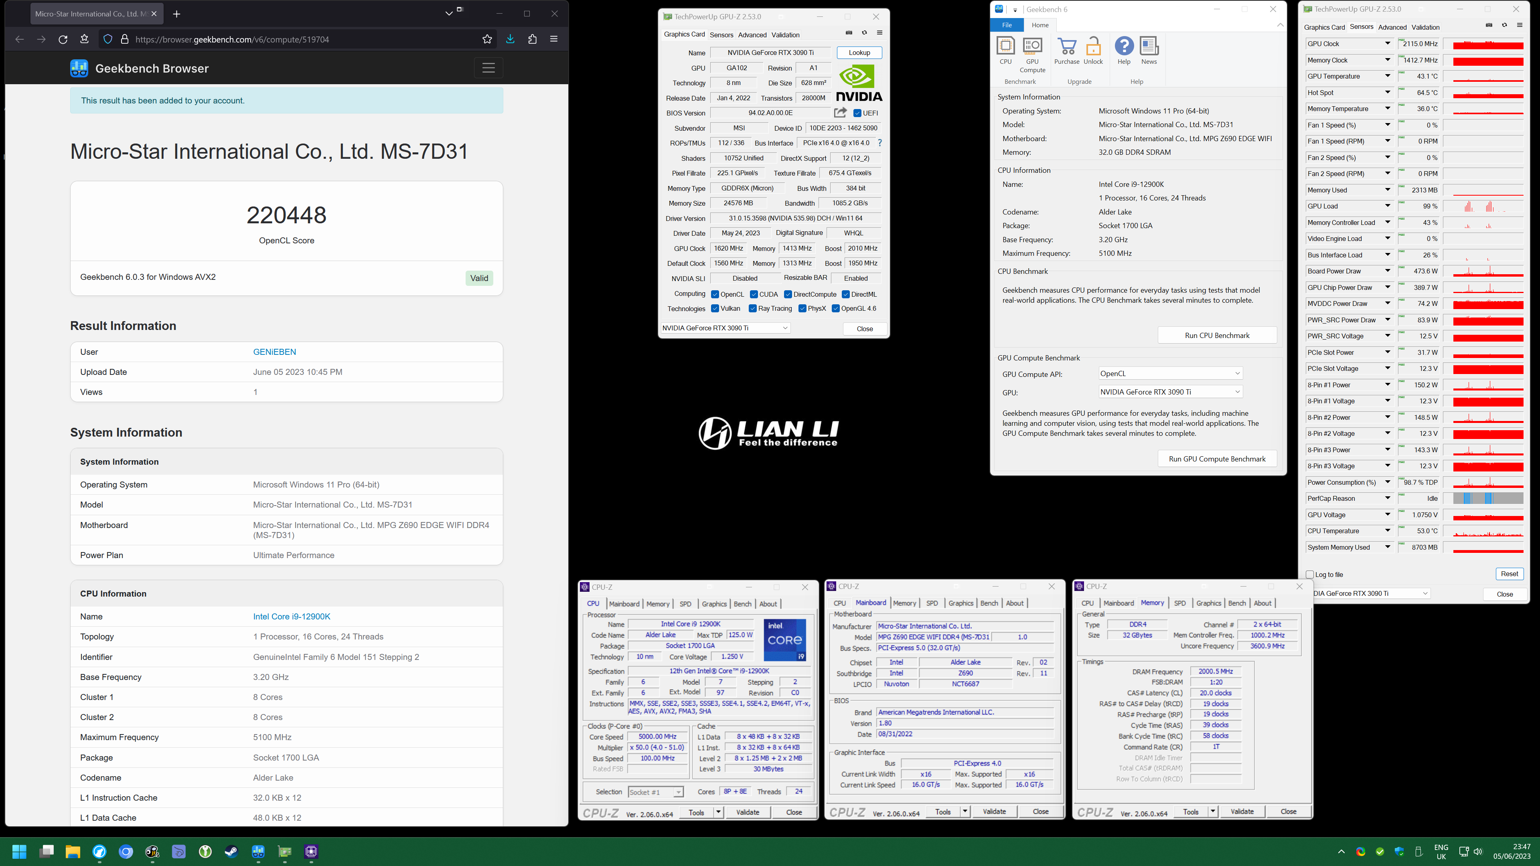Open the File menu in Geekbench 6
This screenshot has width=1540, height=866.
pyautogui.click(x=1007, y=25)
